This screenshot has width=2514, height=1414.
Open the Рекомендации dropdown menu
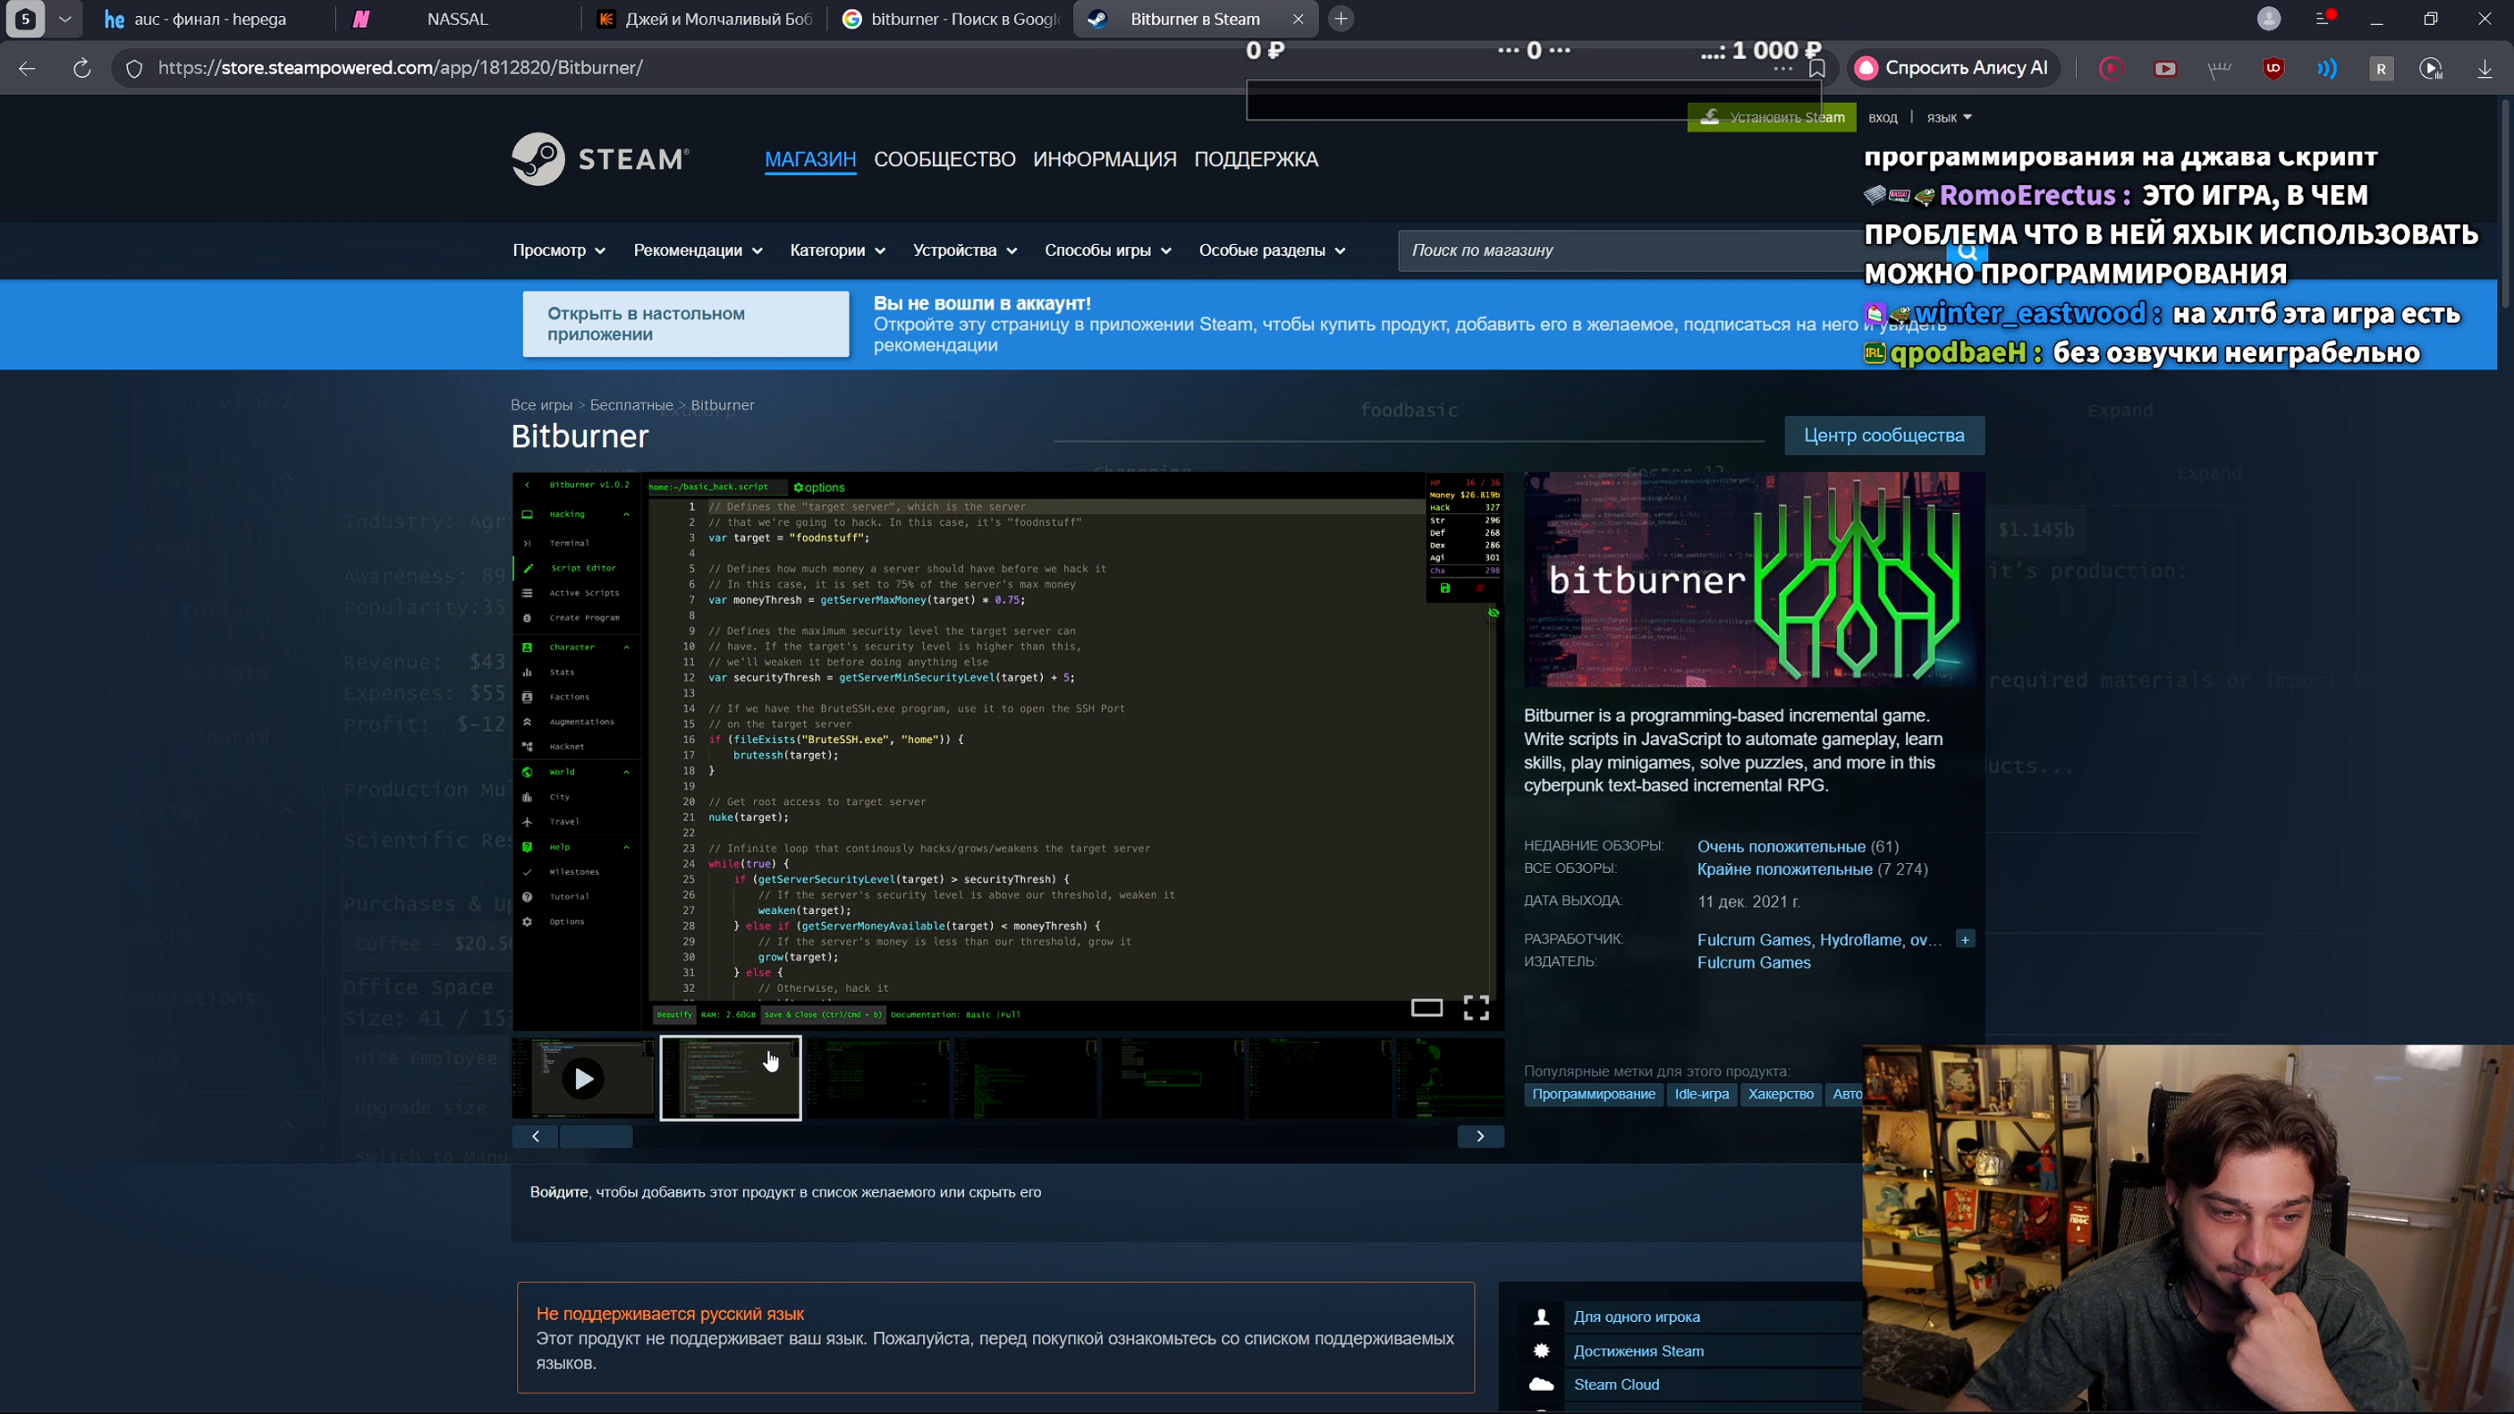698,250
